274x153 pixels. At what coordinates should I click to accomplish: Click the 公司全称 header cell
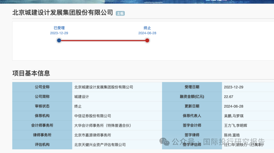point(42,87)
